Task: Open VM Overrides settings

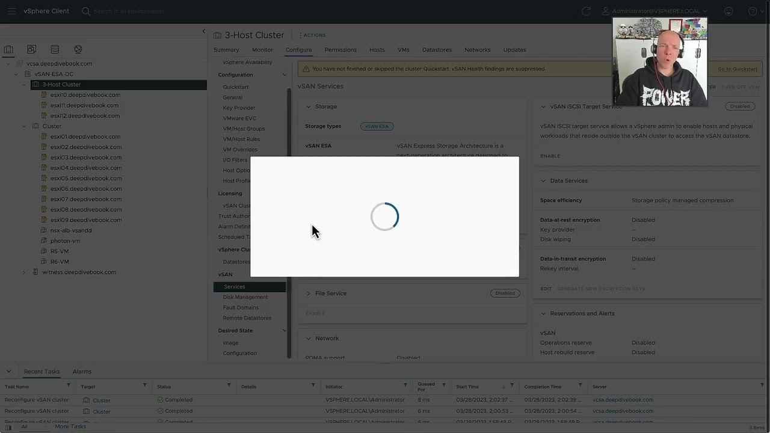Action: tap(240, 150)
